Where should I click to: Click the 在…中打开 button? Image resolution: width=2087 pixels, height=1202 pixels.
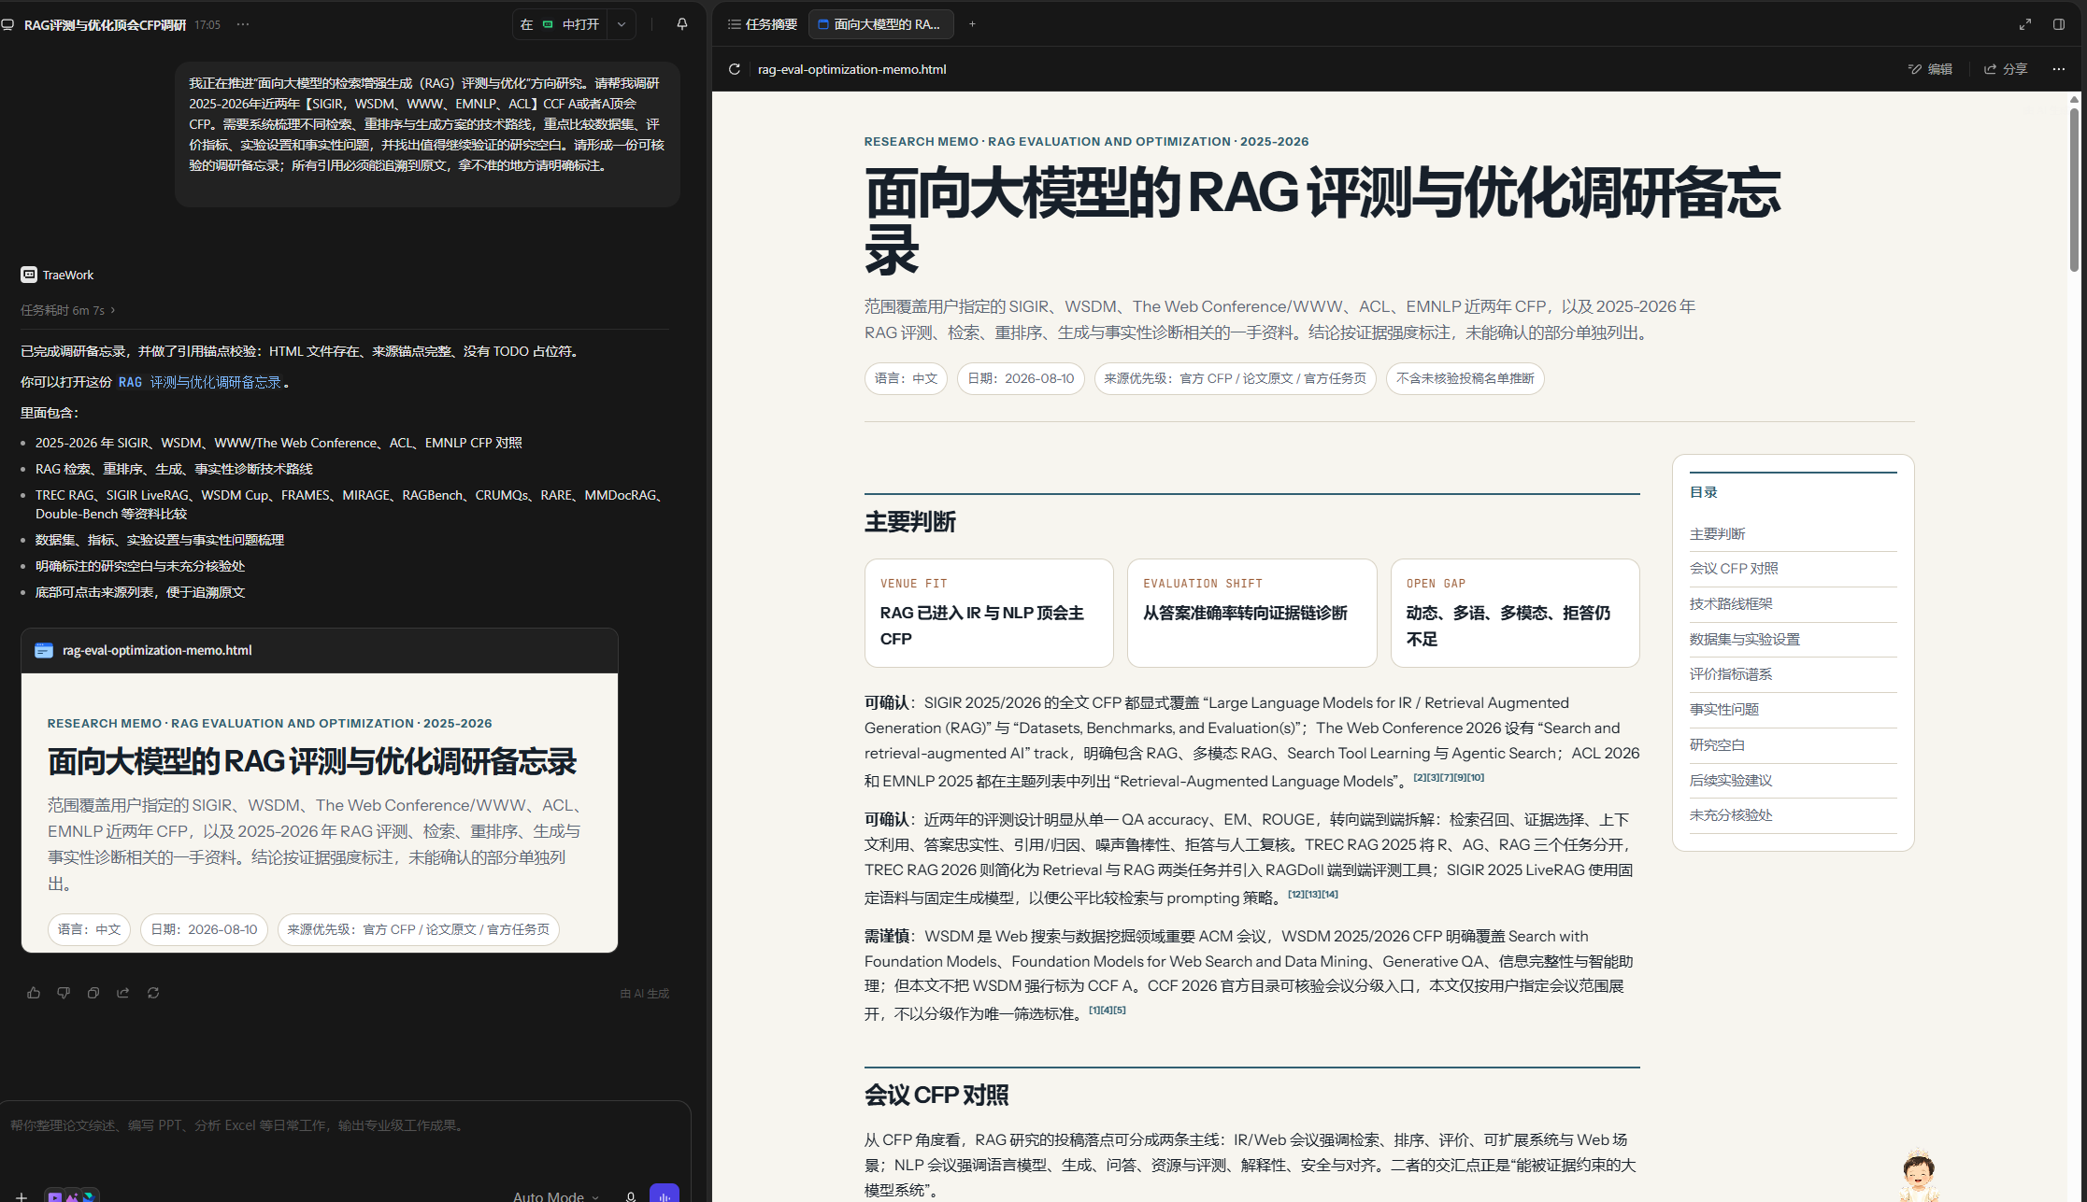[560, 24]
